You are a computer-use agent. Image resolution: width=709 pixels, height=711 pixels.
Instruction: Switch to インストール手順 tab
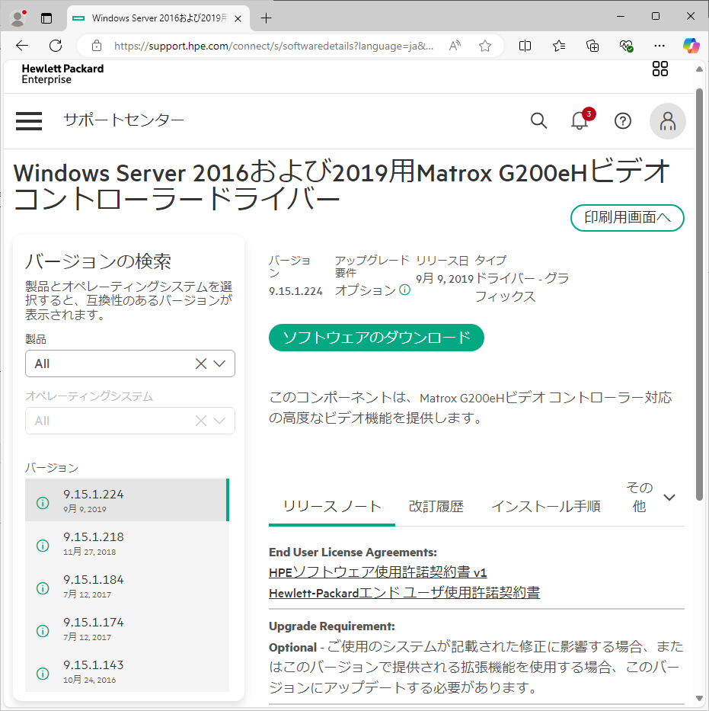point(546,507)
